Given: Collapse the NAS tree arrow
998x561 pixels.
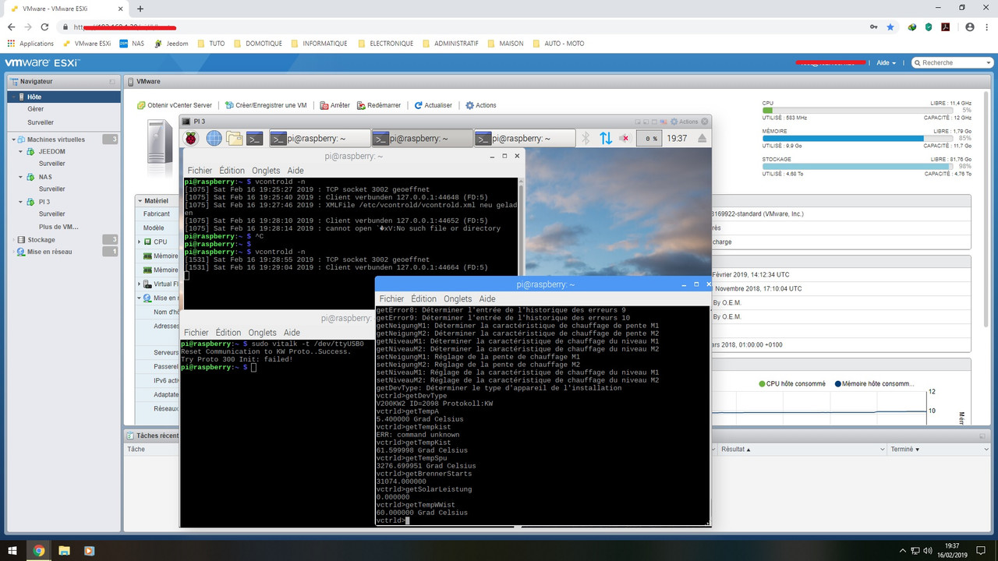Looking at the screenshot, I should point(21,177).
